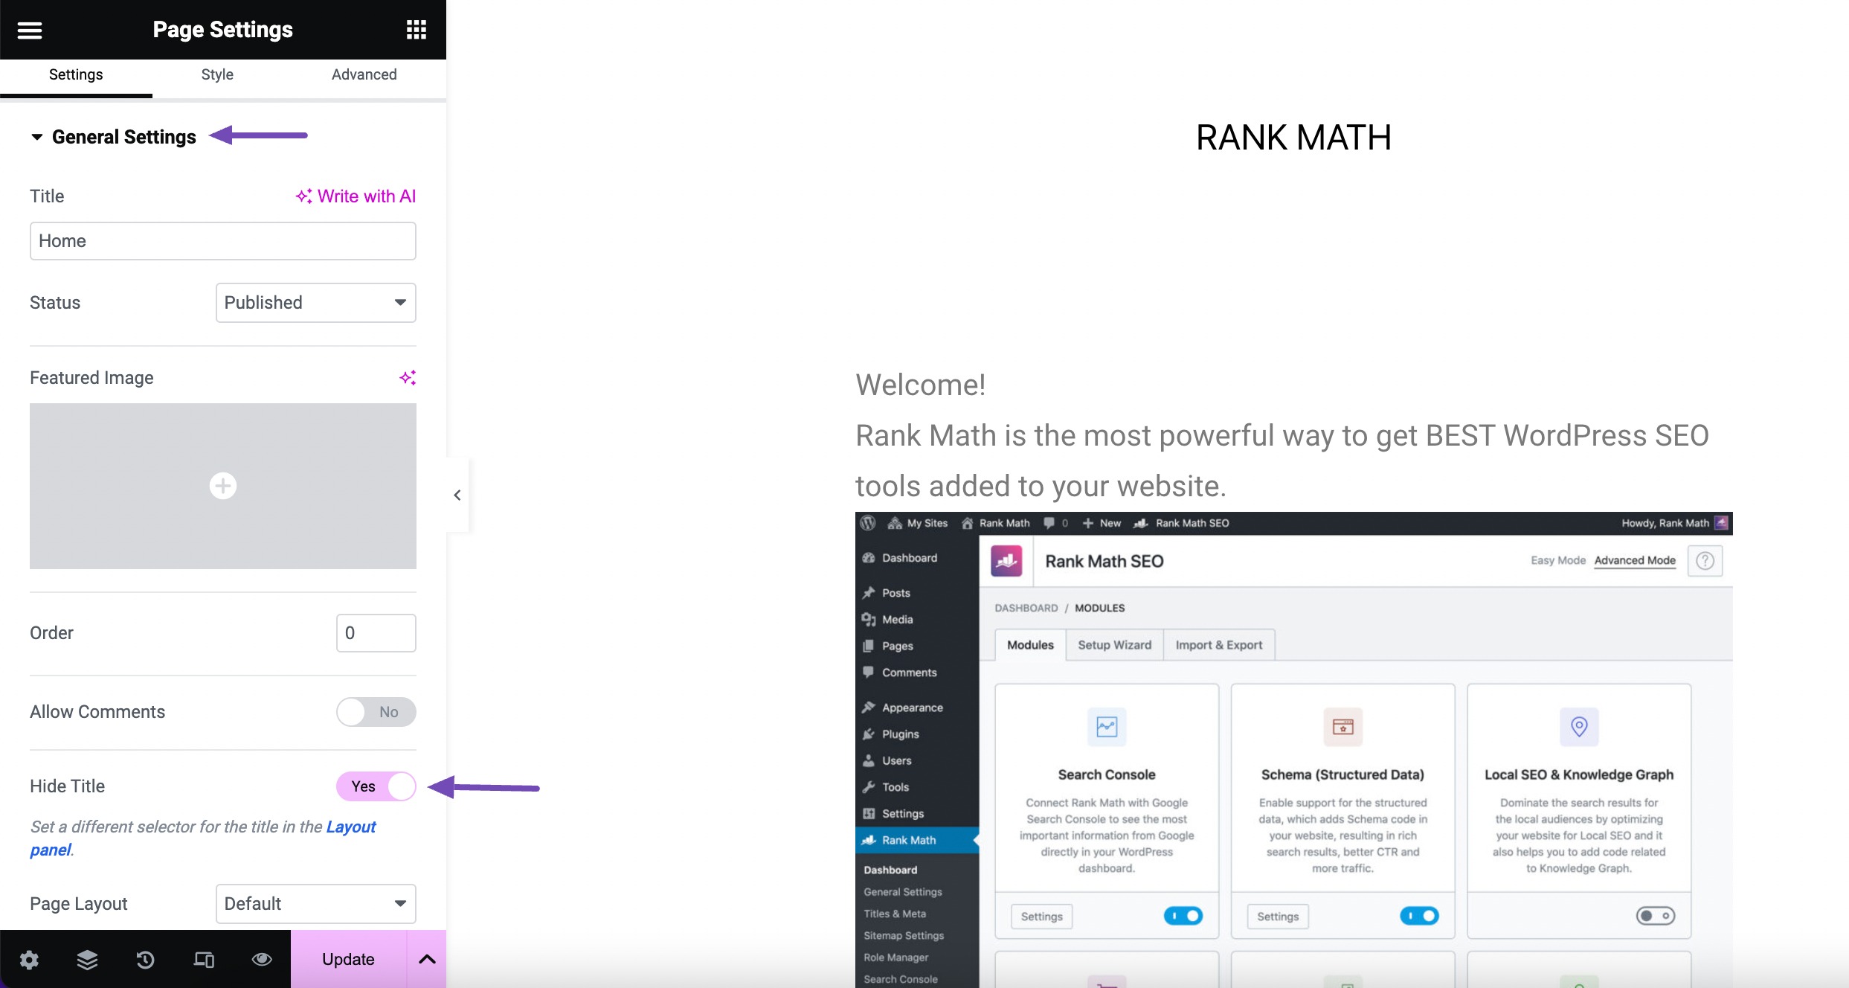Select the Modules tab
The height and width of the screenshot is (988, 1849).
coord(1031,645)
